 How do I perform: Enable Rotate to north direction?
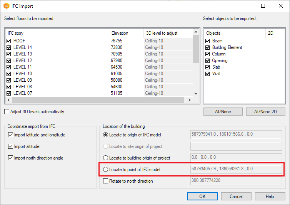click(105, 181)
